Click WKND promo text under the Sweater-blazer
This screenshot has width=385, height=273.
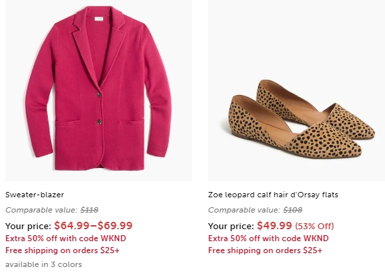click(x=66, y=238)
